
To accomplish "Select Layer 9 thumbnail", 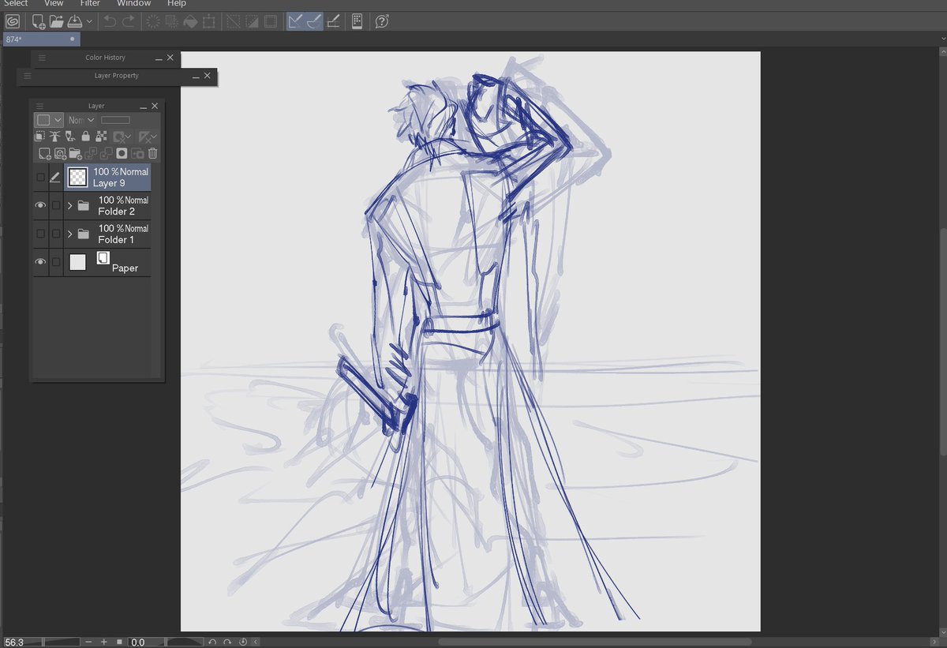I will tap(77, 177).
